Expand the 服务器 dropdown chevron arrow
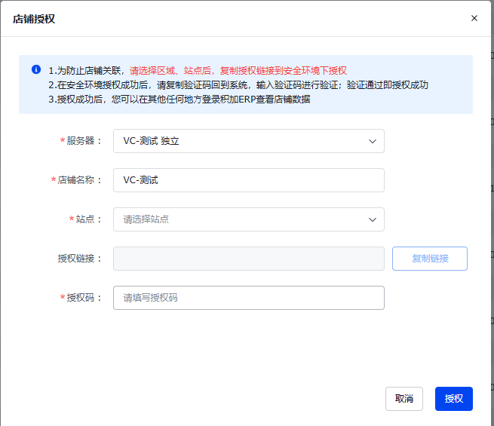The width and height of the screenshot is (494, 426). (372, 141)
